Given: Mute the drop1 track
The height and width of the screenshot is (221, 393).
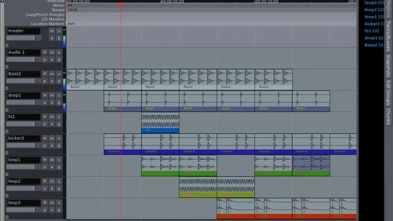Looking at the screenshot, I should point(52,95).
